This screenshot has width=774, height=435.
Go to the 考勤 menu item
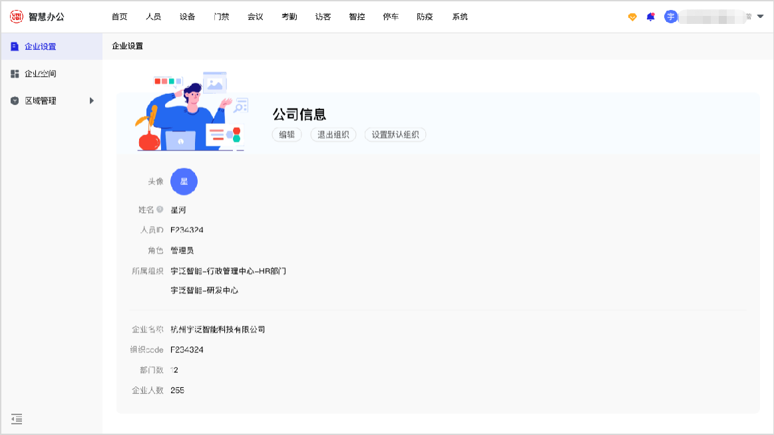coord(289,17)
